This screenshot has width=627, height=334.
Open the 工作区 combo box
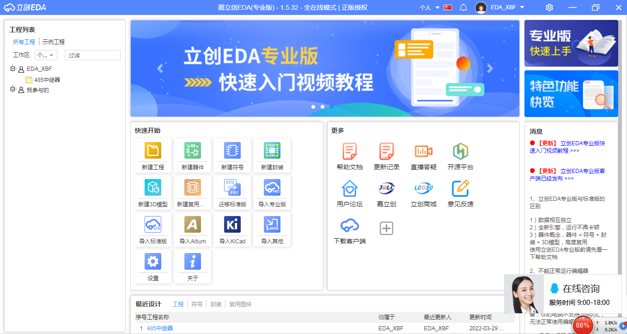coord(46,55)
